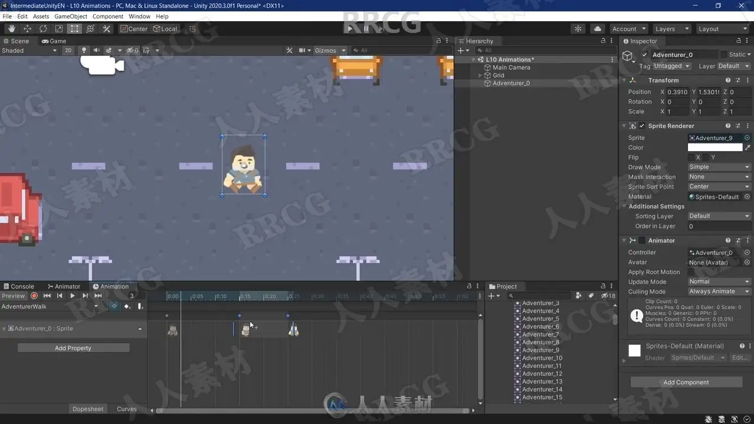Toggle hidden objects visibility in Scene
This screenshot has height=424, width=754.
point(133,50)
